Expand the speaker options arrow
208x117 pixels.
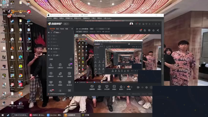(x=132, y=87)
